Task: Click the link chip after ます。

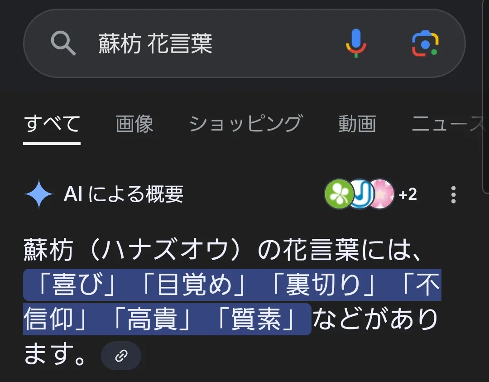Action: [x=121, y=356]
